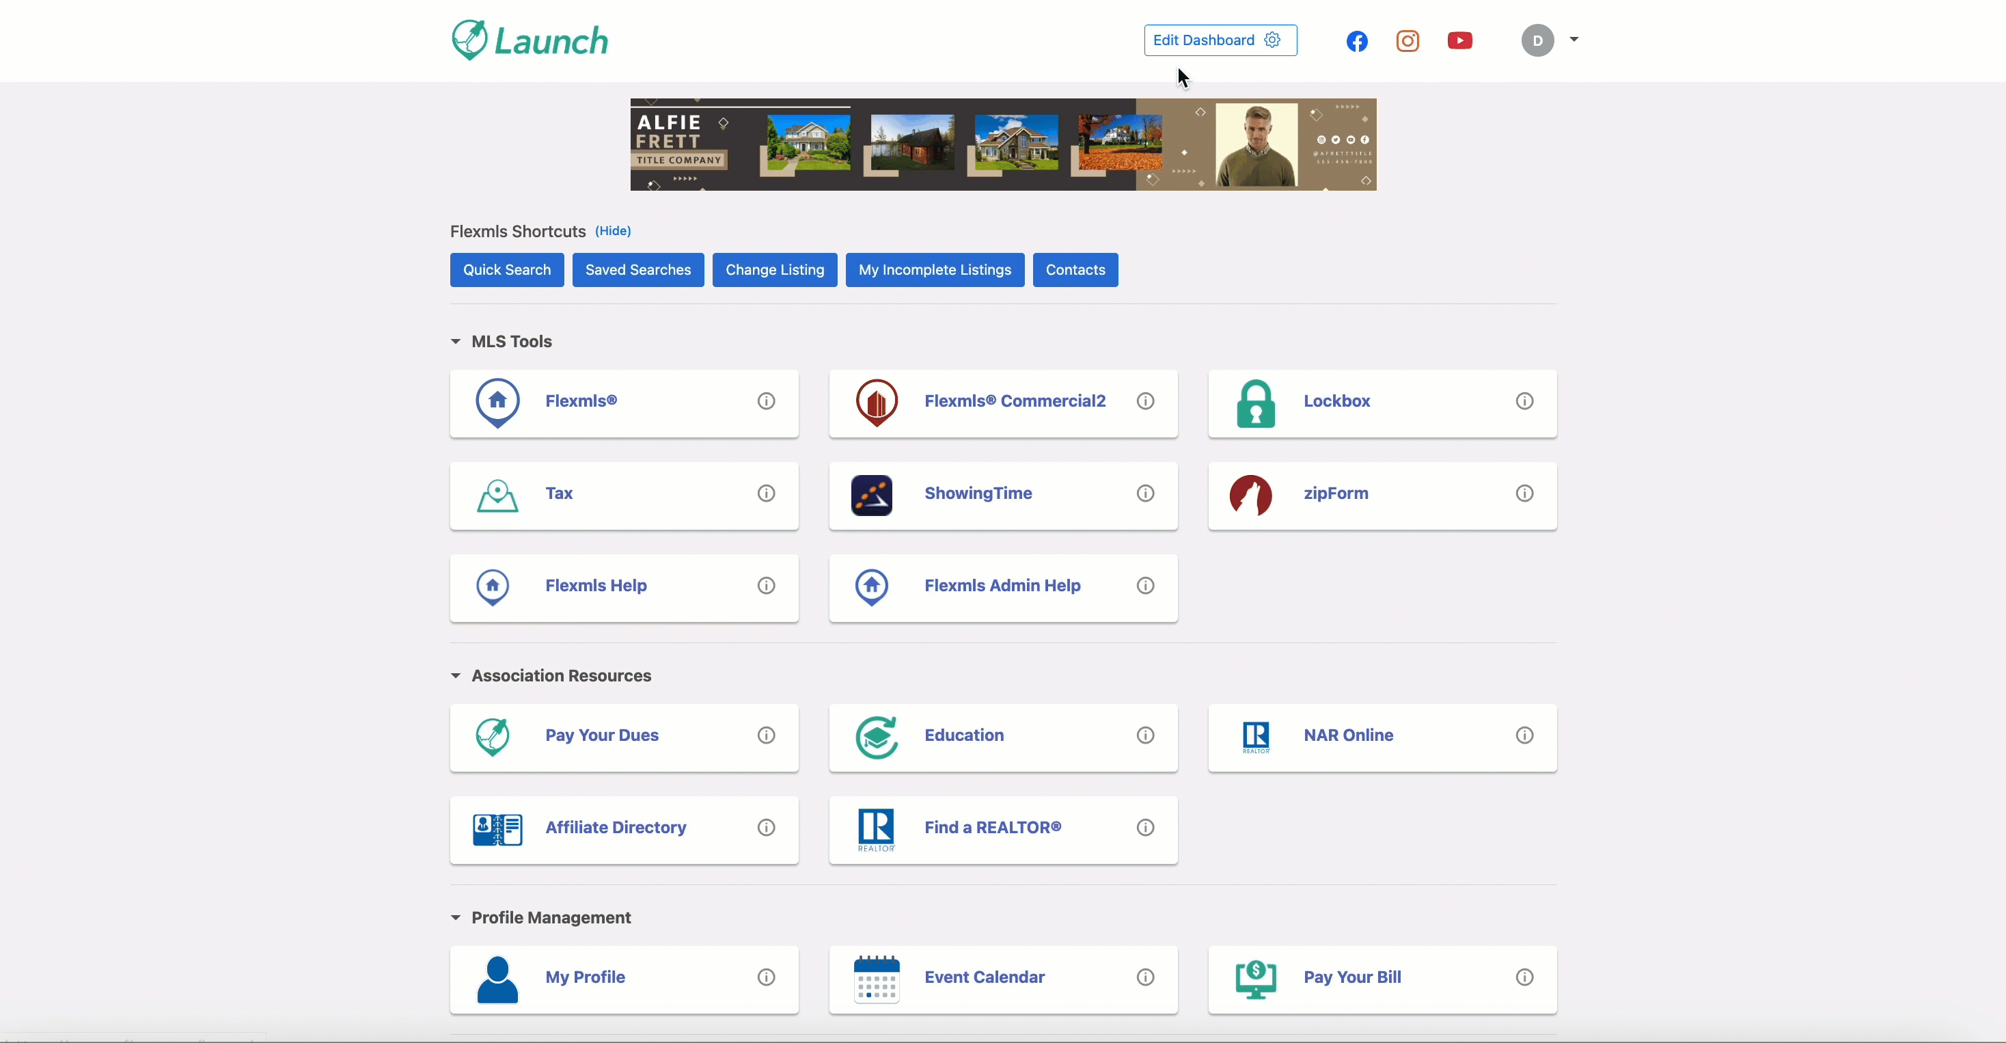This screenshot has width=2006, height=1043.
Task: Click the green Lockbox padlock icon
Action: point(1255,403)
